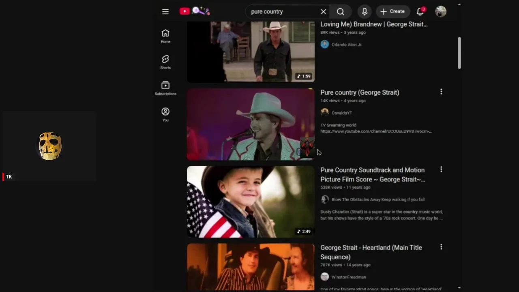Image resolution: width=519 pixels, height=292 pixels.
Task: Click the 'Dusty Chandler (Strait)' description text
Action: (381, 215)
